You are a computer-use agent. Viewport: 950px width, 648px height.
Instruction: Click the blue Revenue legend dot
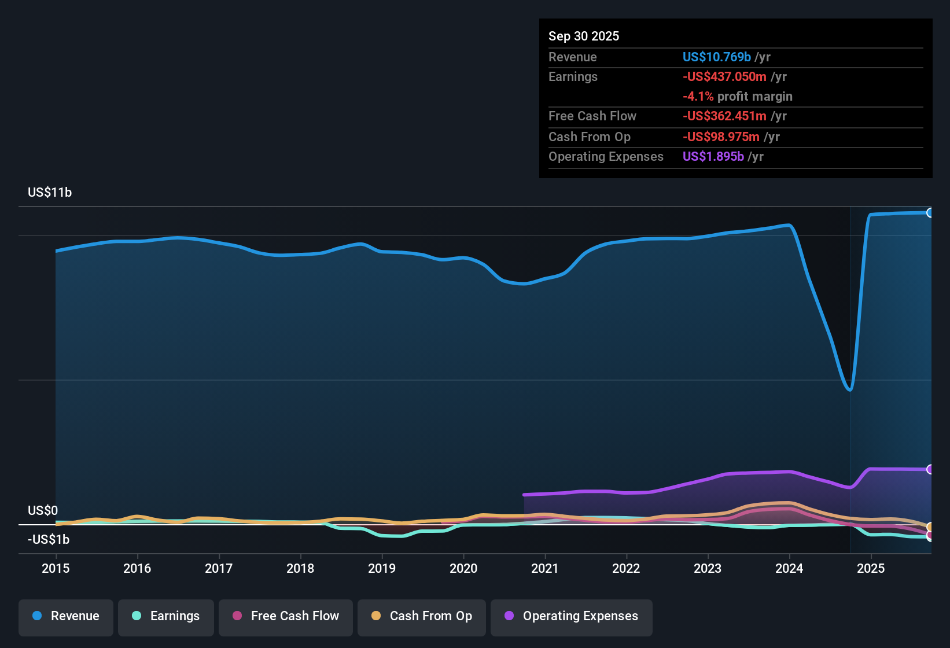point(37,616)
